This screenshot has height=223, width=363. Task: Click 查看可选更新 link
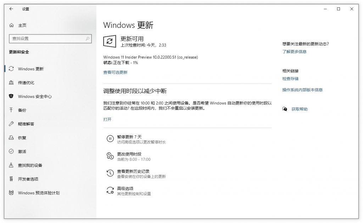[115, 72]
